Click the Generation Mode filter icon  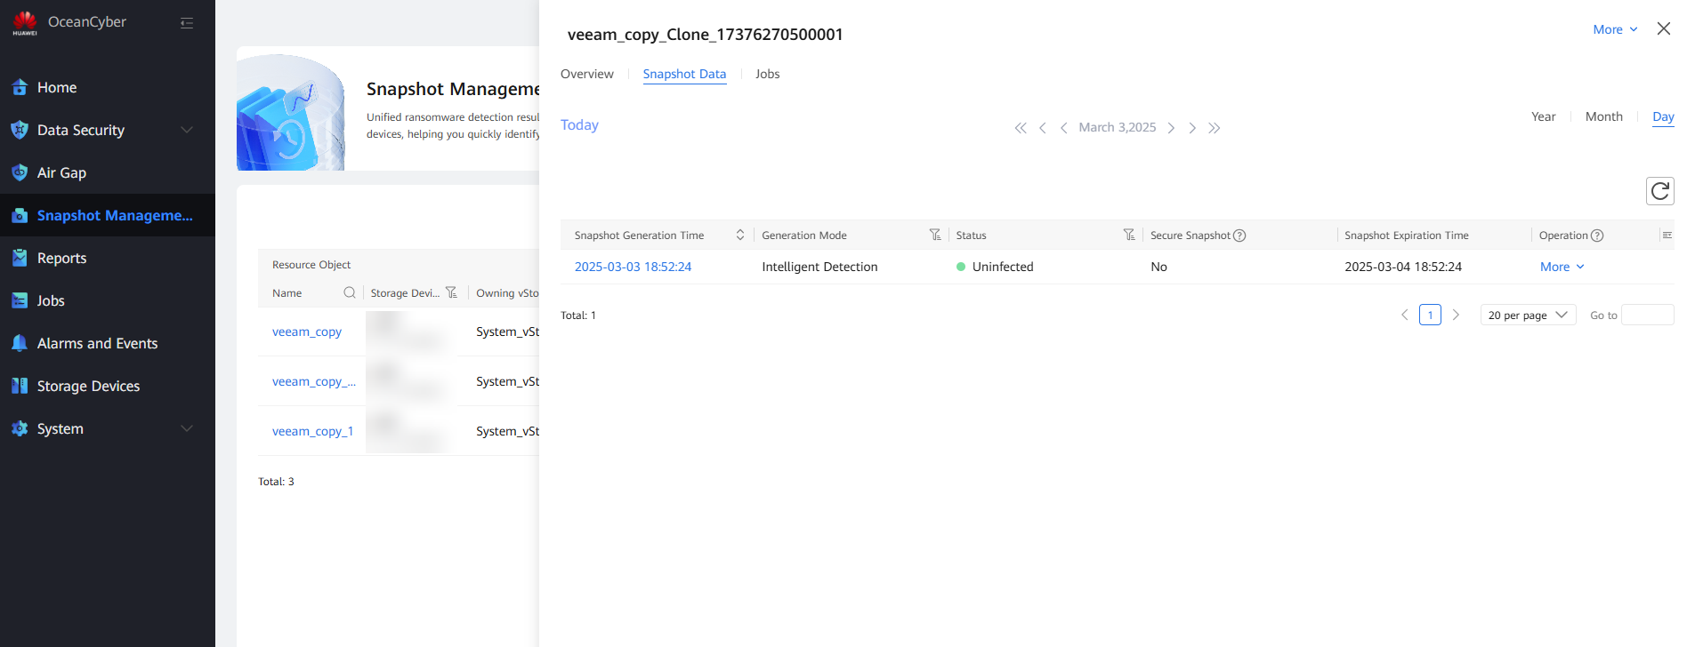point(934,235)
